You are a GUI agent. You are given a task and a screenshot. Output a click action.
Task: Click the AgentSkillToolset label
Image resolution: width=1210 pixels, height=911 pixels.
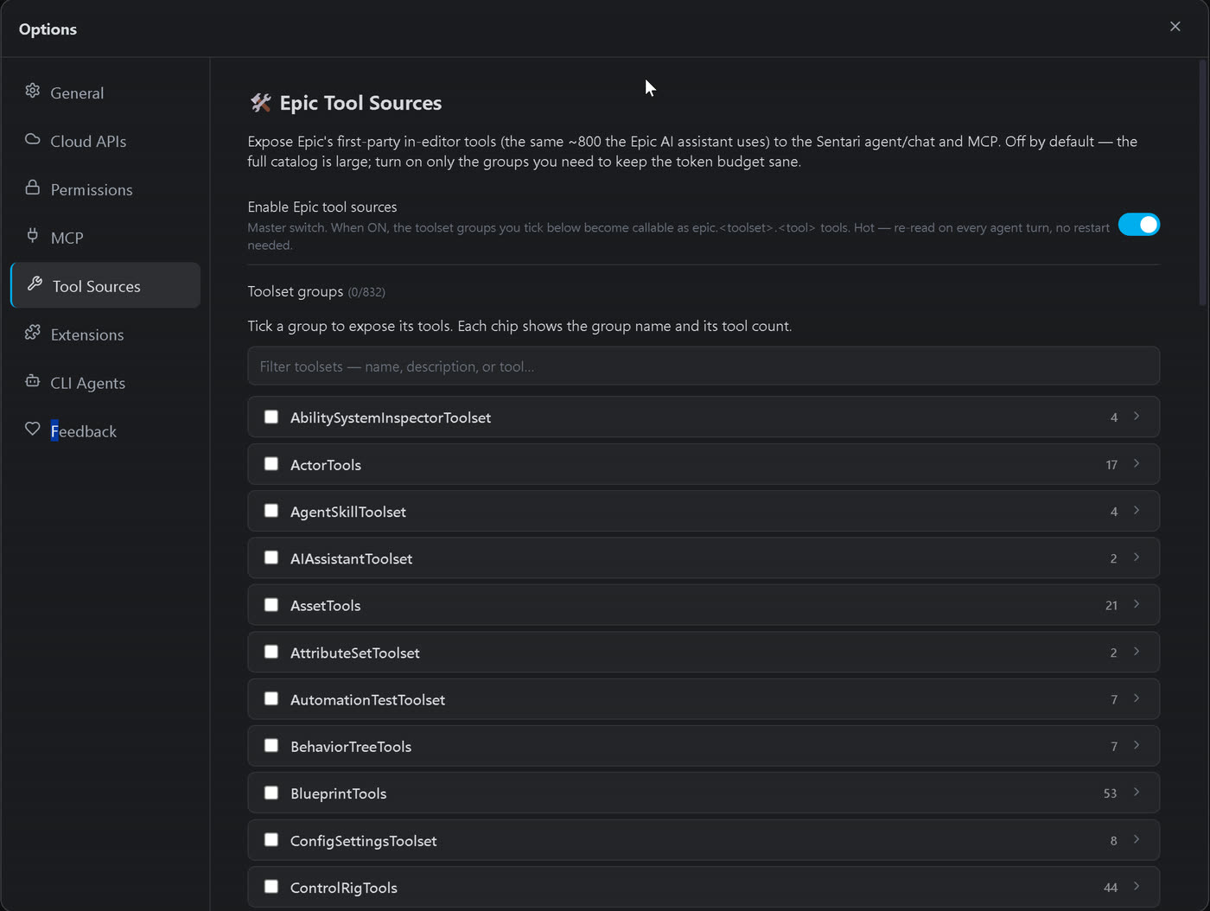(348, 512)
